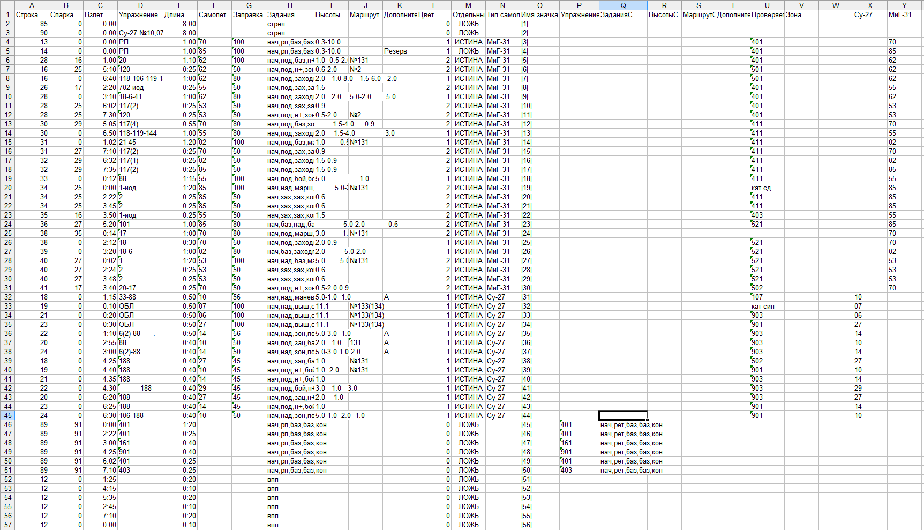Click the 'ЗаданияС' header cell
The width and height of the screenshot is (924, 530).
pyautogui.click(x=623, y=14)
